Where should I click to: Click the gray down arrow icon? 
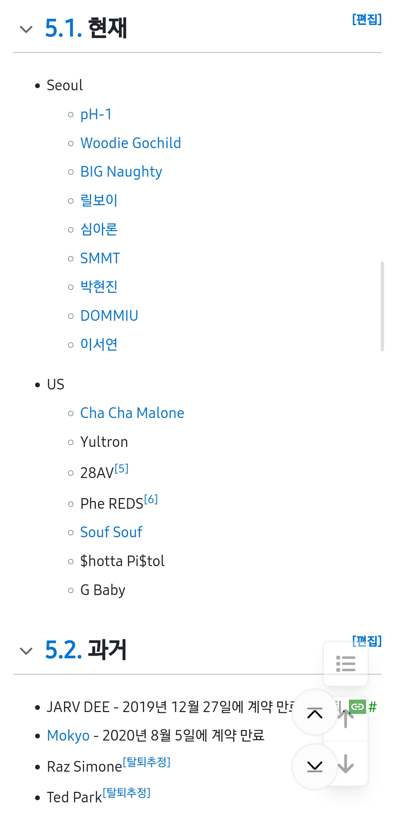pos(346,763)
